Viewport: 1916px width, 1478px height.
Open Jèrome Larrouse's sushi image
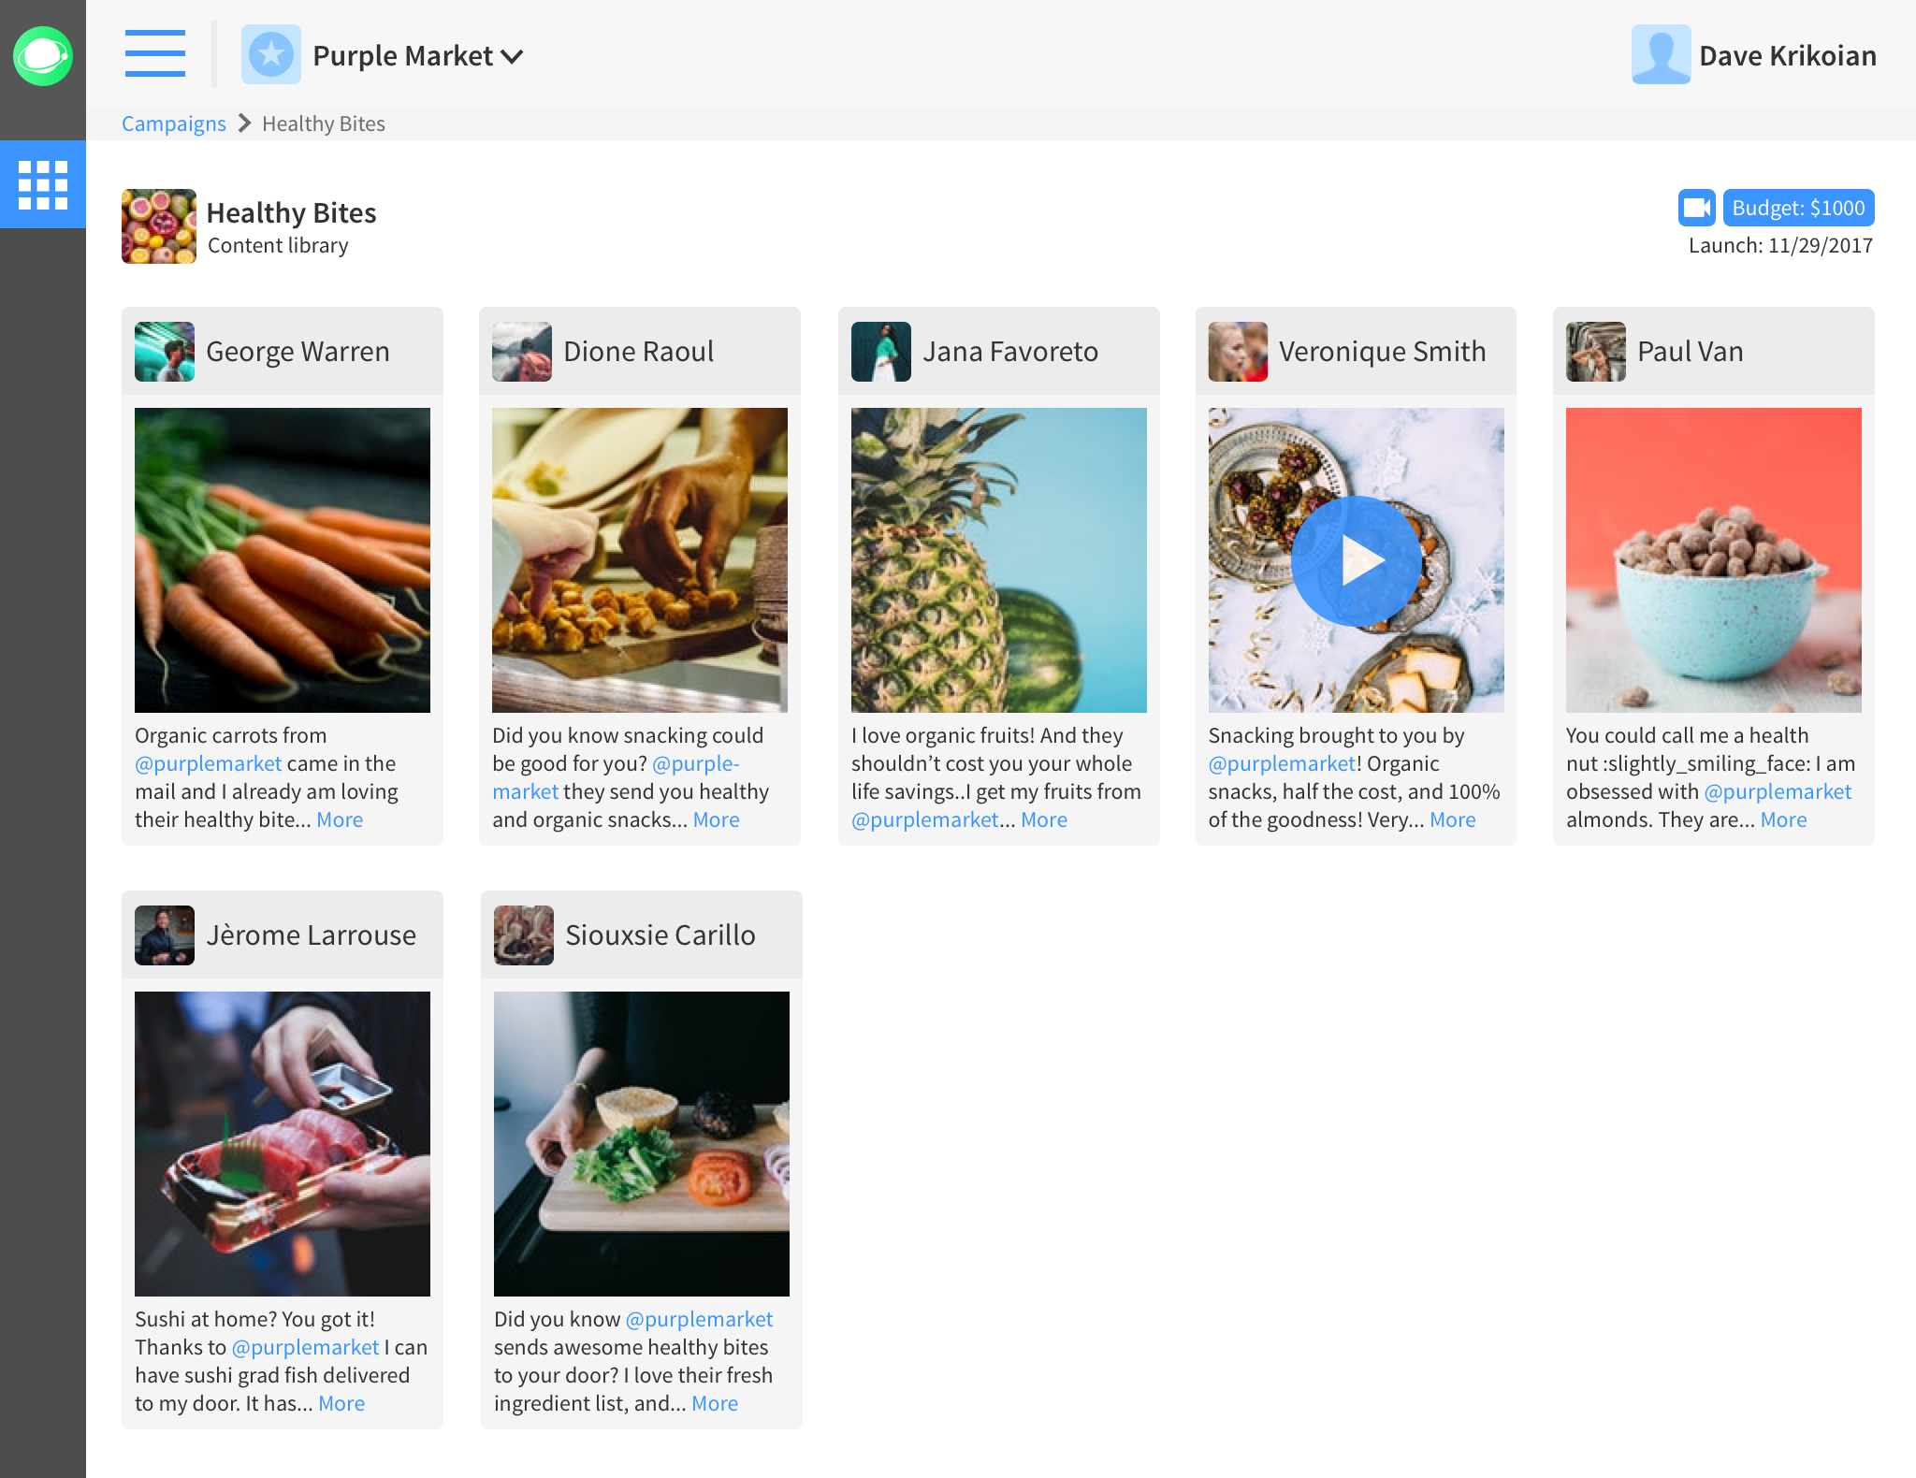click(282, 1143)
